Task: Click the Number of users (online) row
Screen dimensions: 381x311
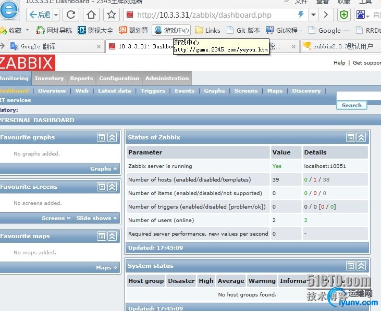Action: click(x=247, y=220)
